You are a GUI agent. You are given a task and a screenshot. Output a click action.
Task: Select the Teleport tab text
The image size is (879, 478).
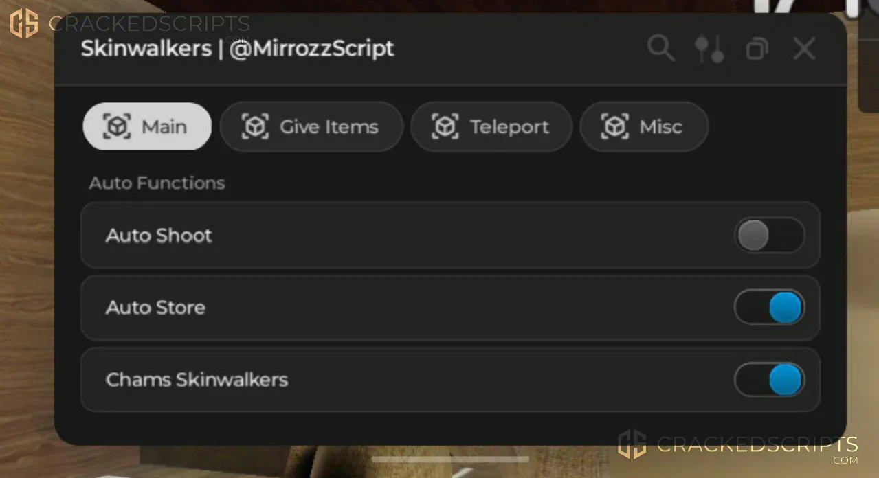[x=509, y=127]
